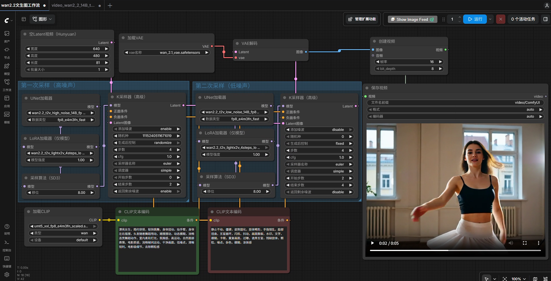Collapse the 空Latent视频 node via its dot
Viewport: 551px width, 281px height.
pos(25,34)
